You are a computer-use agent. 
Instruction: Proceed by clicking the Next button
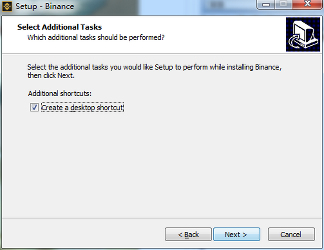coord(237,234)
